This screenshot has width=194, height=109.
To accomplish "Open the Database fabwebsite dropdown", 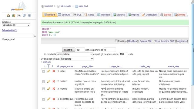I will [16, 25].
